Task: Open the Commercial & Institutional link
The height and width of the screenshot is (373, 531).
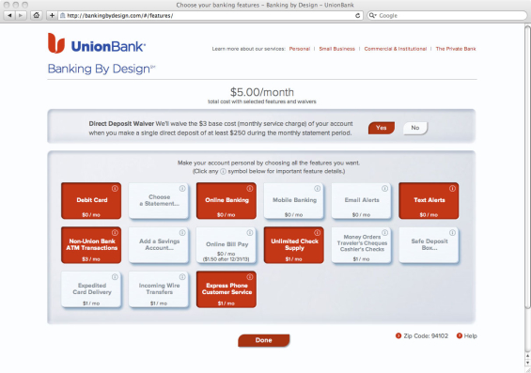Action: (x=396, y=49)
